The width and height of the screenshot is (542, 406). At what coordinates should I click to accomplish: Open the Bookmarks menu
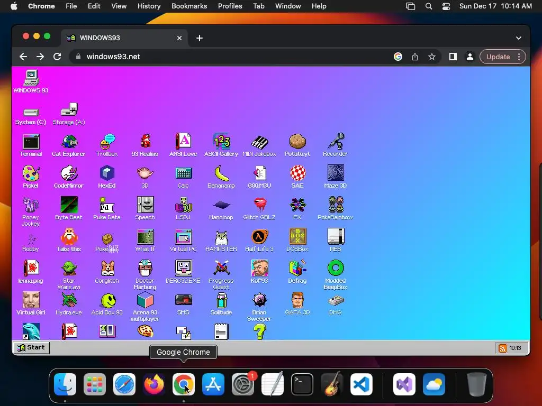coord(189,6)
